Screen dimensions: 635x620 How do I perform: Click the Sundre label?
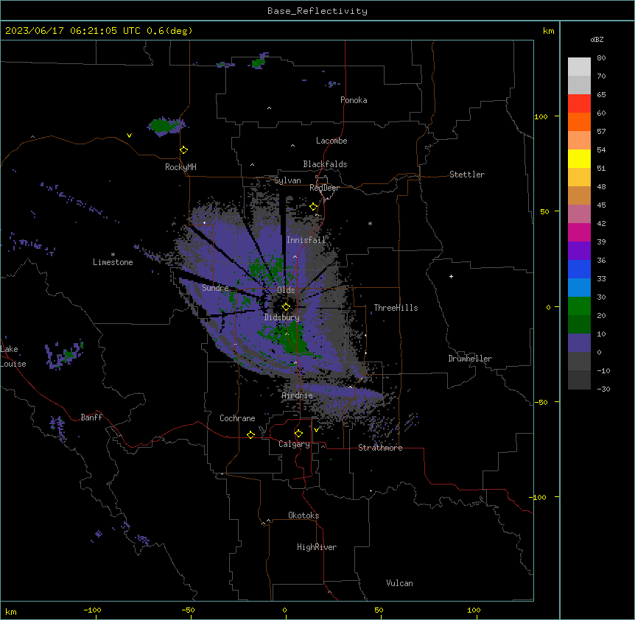pos(215,288)
